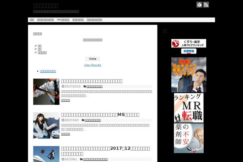Screen dimensions: 243x162
Task: Open the article headline ending with MS
Action: tap(100, 115)
